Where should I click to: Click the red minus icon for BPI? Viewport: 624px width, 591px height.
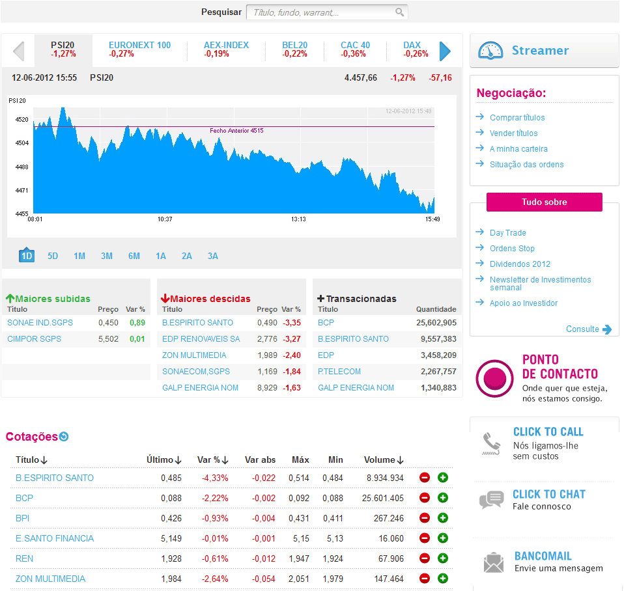425,518
